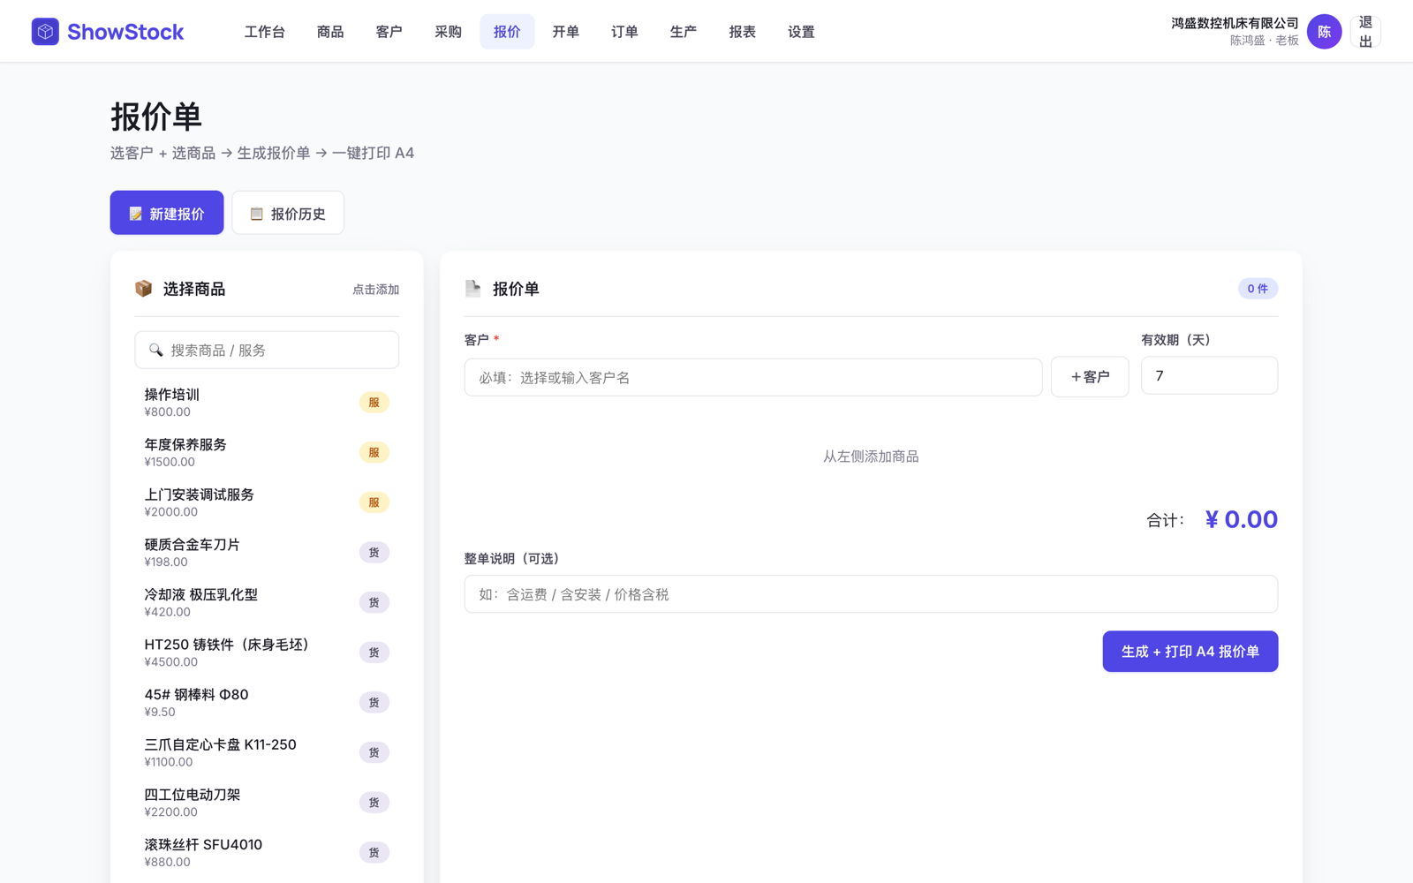
Task: Switch to the 报价历史 tab
Action: click(x=288, y=213)
